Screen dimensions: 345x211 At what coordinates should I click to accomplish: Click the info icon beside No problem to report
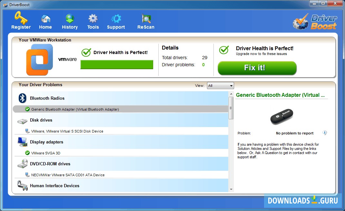325,133
